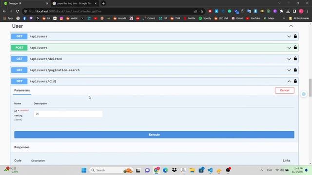Switch to the pepe the frog Google tab

coord(75,3)
